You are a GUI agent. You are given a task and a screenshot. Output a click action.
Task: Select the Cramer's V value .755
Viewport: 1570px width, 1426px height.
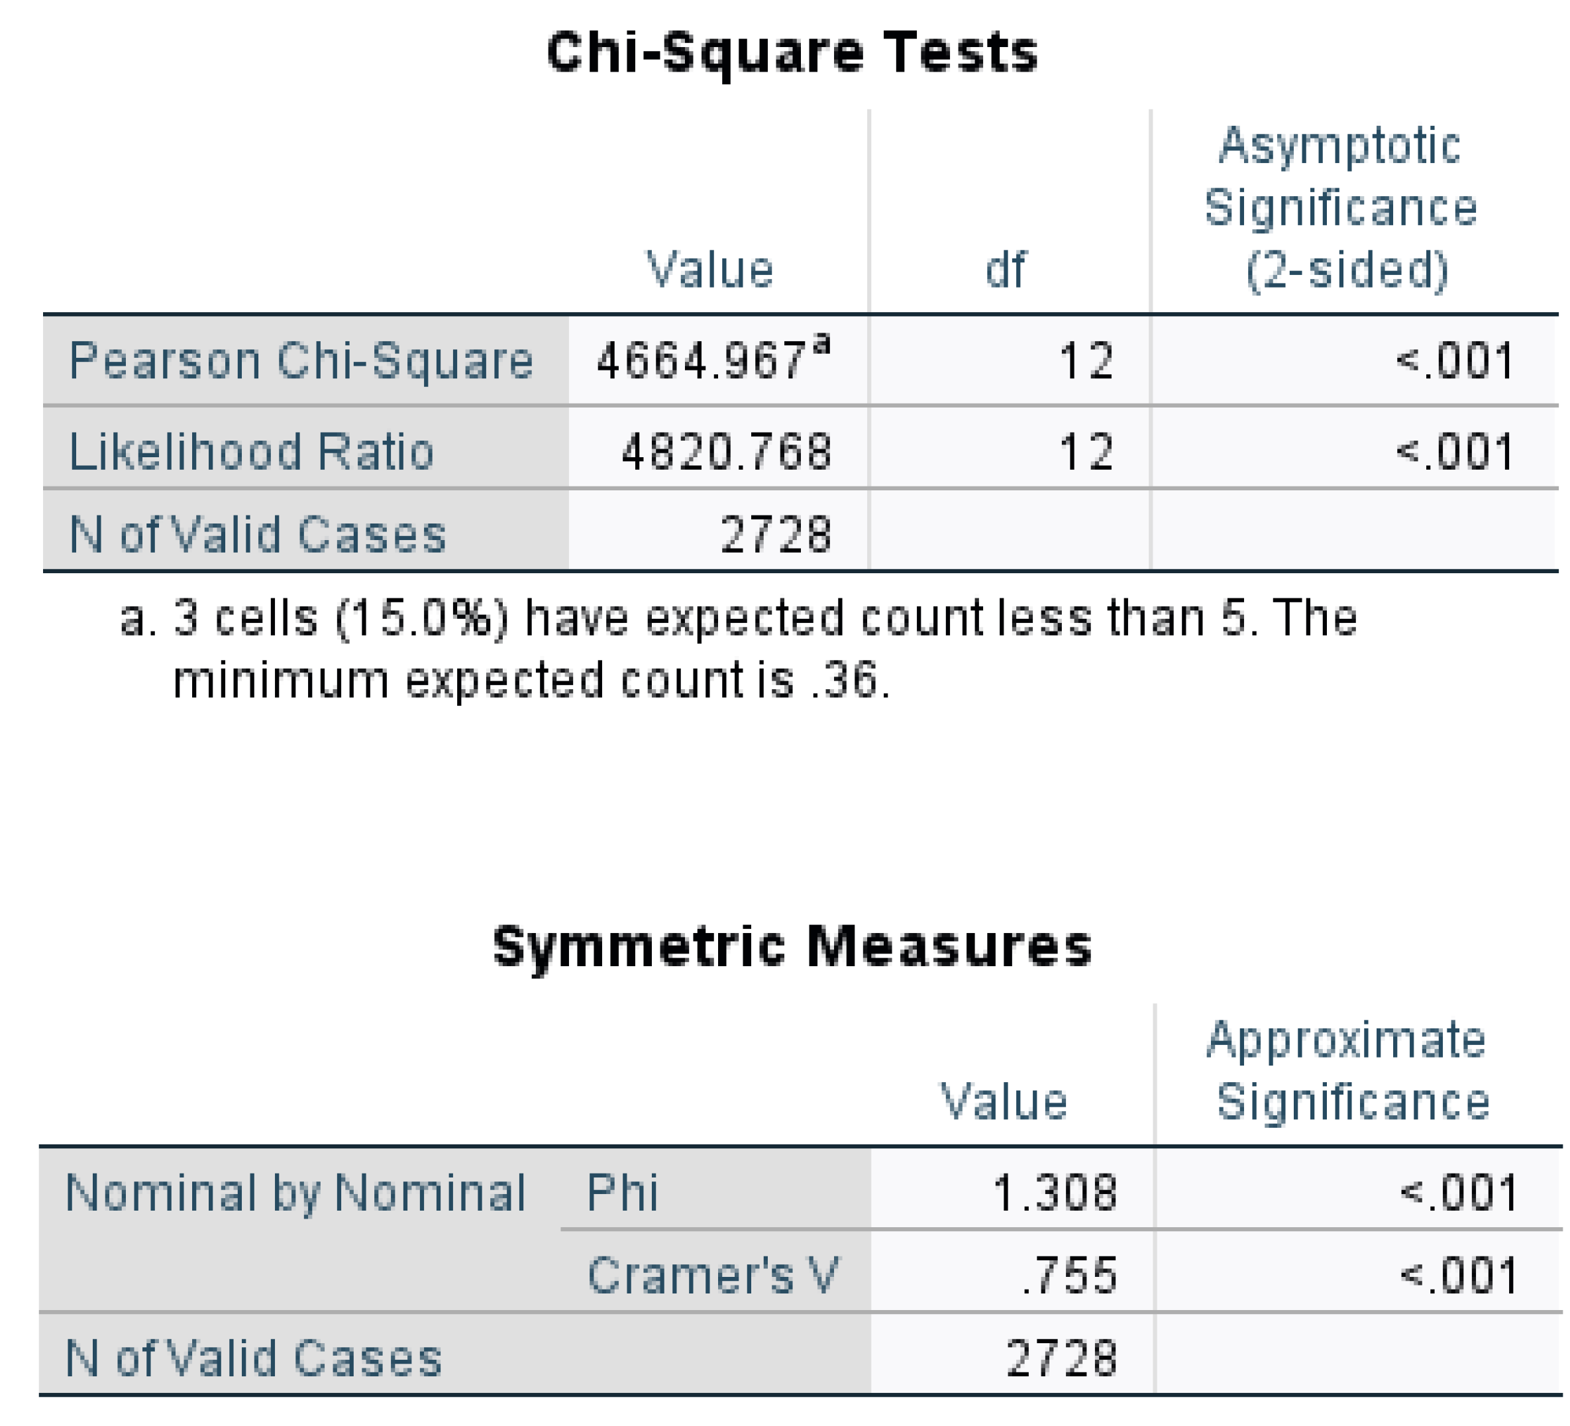(1069, 1276)
